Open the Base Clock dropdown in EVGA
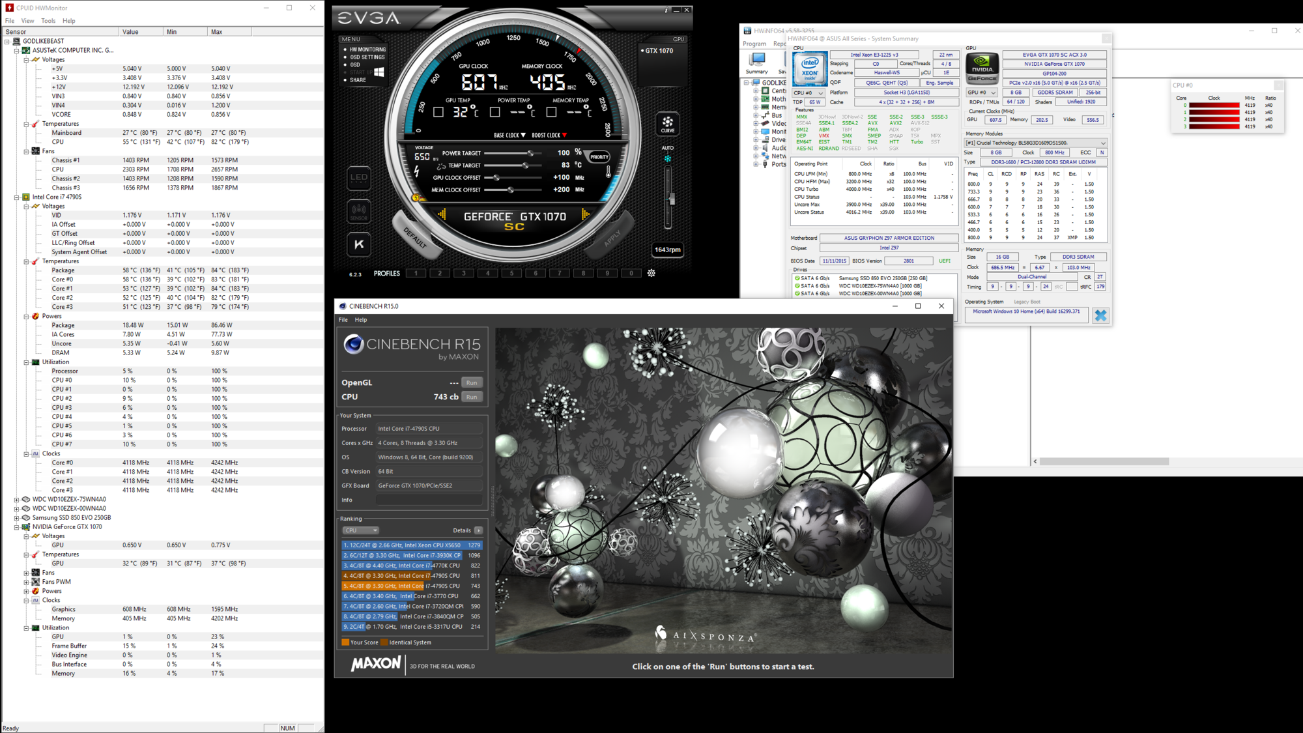The image size is (1303, 733). point(509,135)
